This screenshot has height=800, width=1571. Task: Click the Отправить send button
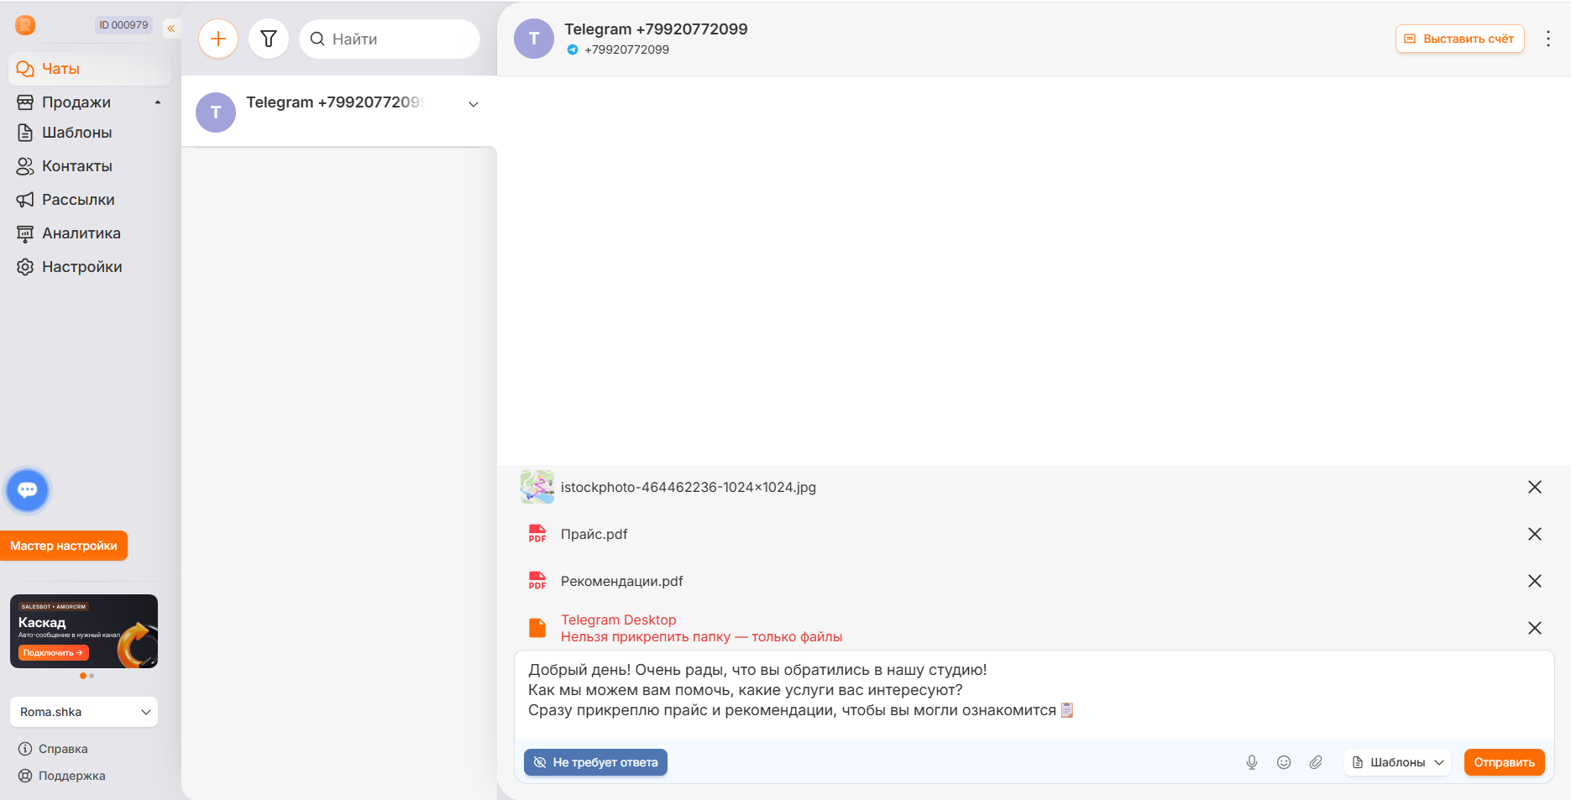pyautogui.click(x=1505, y=762)
